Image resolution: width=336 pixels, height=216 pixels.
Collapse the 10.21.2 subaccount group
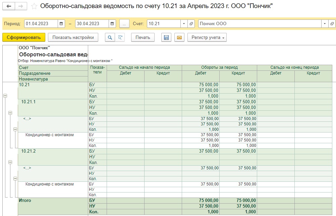tap(10, 162)
